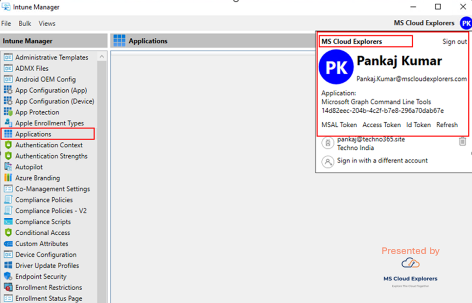472x303 pixels.
Task: Select Compliance Scripts
Action: click(43, 222)
